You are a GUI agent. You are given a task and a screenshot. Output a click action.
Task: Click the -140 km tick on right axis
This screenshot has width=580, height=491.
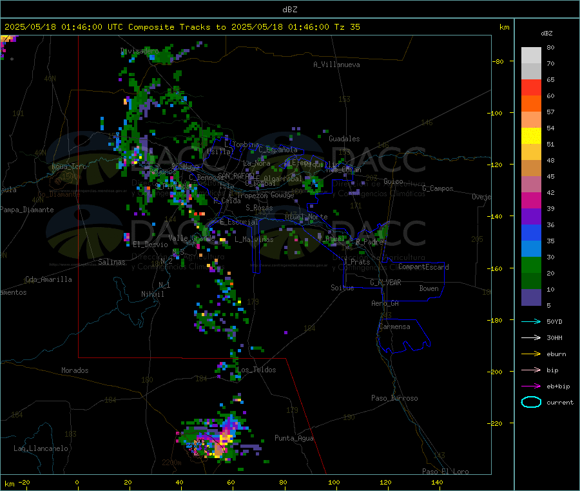(x=496, y=216)
